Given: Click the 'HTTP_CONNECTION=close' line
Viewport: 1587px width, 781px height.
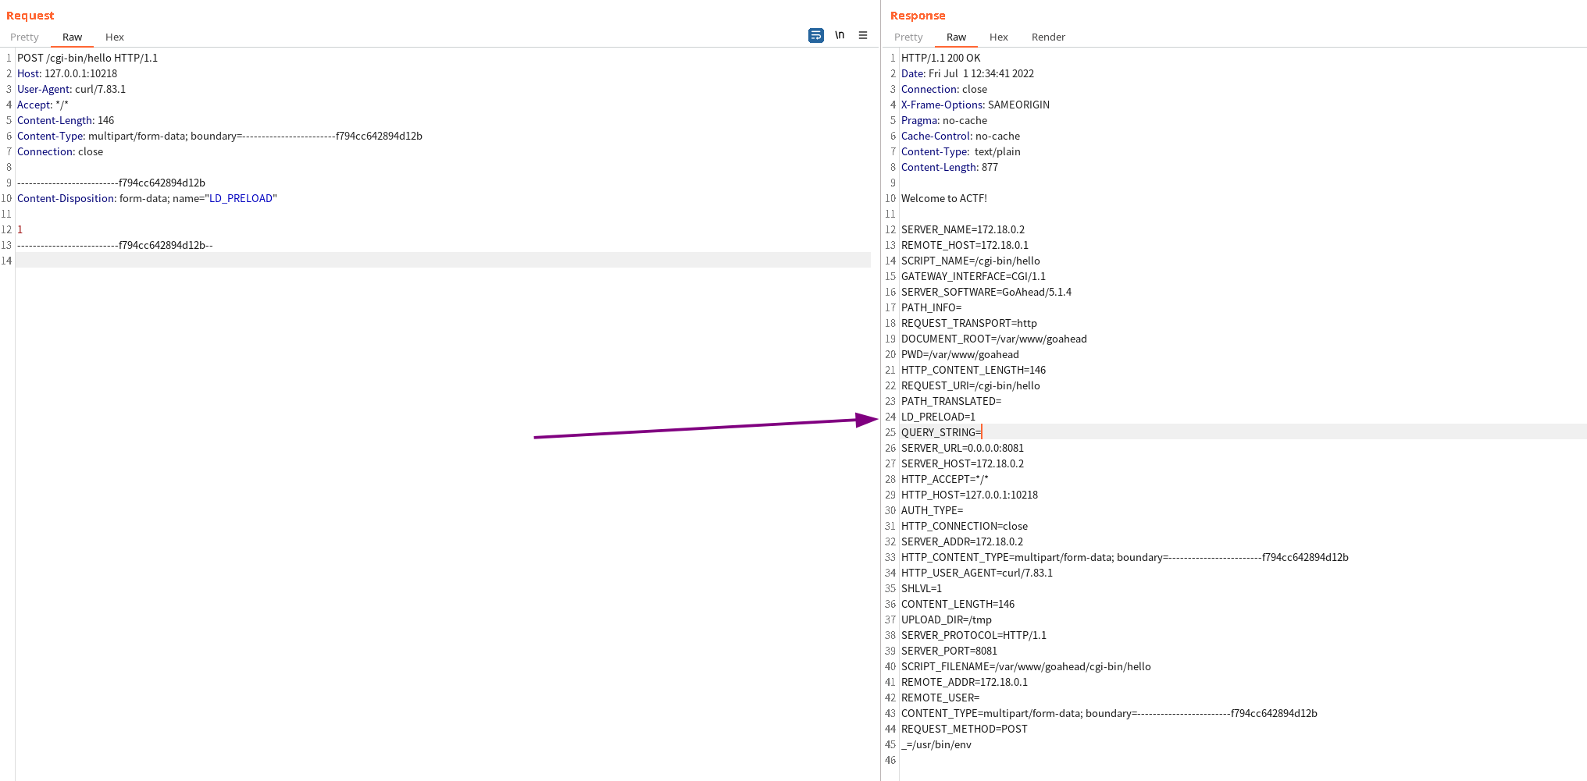Looking at the screenshot, I should pos(965,526).
